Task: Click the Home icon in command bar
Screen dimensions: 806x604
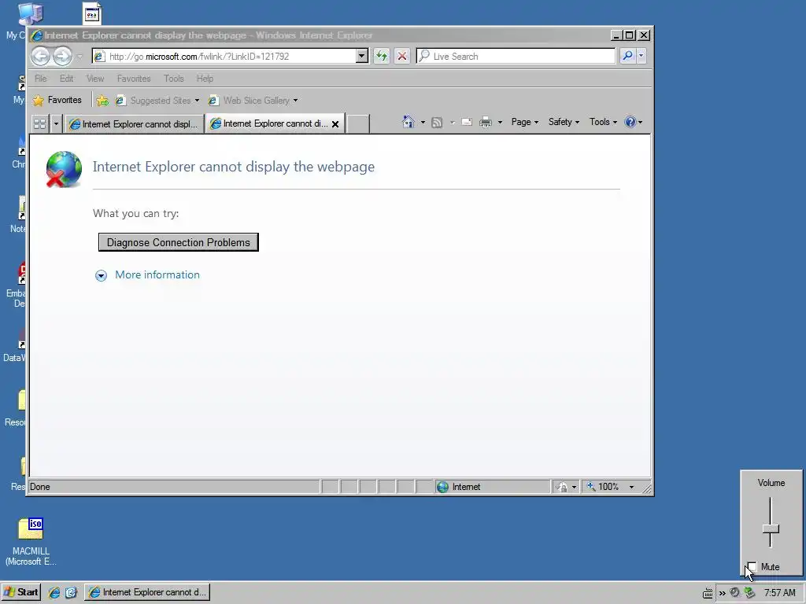Action: 409,122
